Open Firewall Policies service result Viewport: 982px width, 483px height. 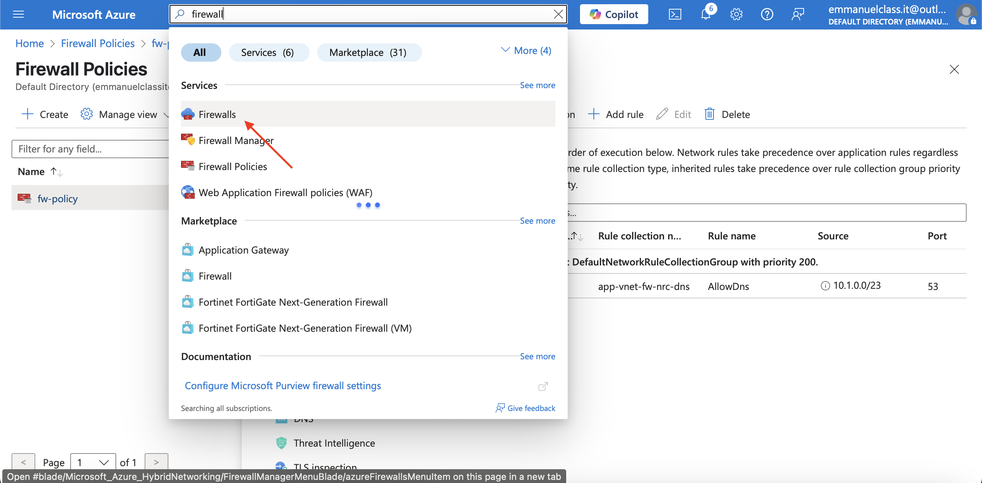click(368, 166)
